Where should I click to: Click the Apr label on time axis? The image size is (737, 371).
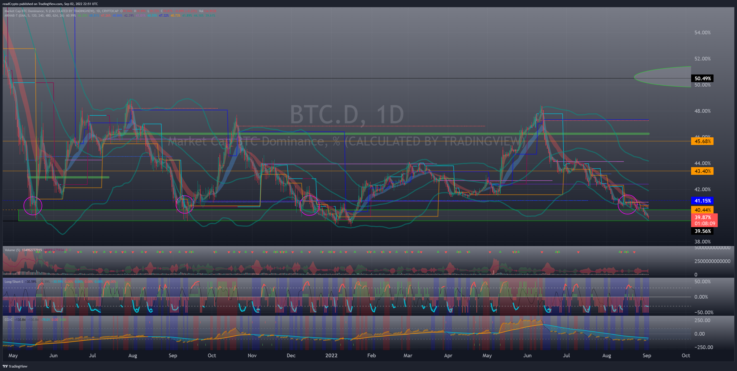click(448, 355)
